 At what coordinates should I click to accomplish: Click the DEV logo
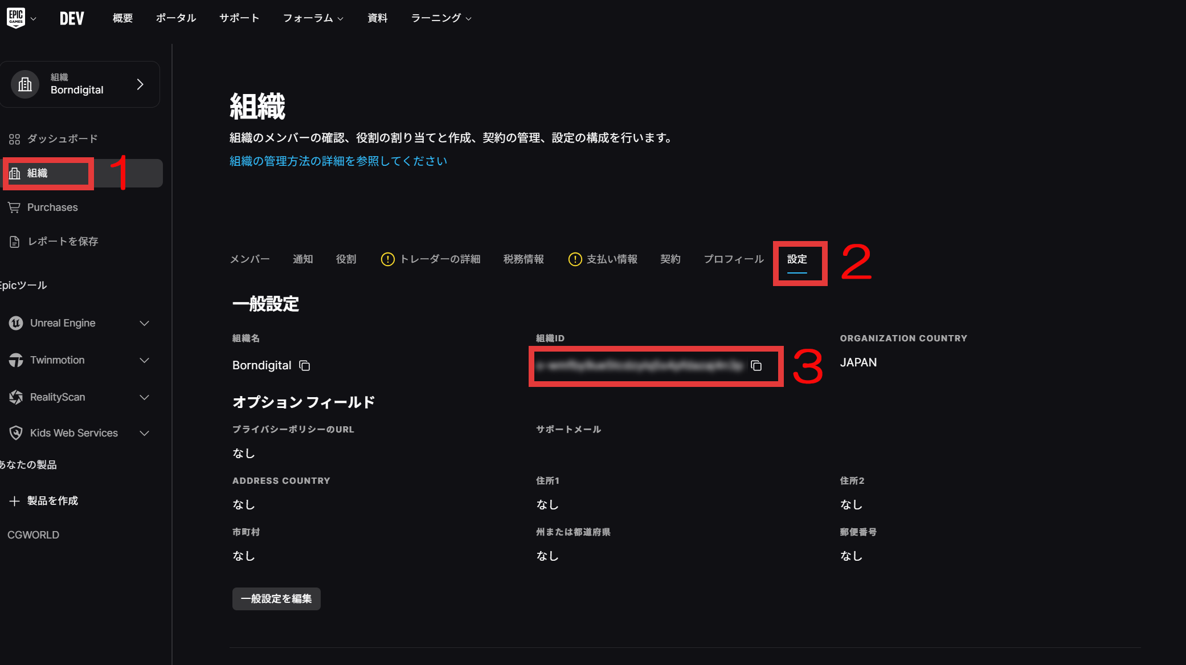click(x=72, y=18)
